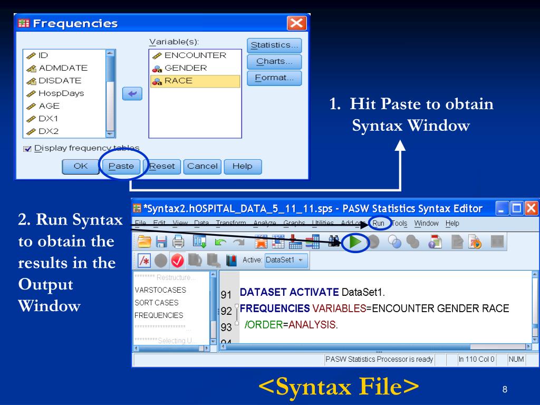Click the /ORDER=ANALYSIS syntax line
Image resolution: width=540 pixels, height=405 pixels.
[x=291, y=324]
